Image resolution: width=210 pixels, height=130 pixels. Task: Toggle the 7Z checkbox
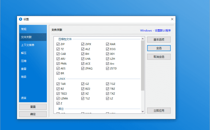click(x=58, y=49)
